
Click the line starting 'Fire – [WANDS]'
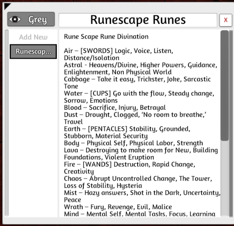point(129,165)
